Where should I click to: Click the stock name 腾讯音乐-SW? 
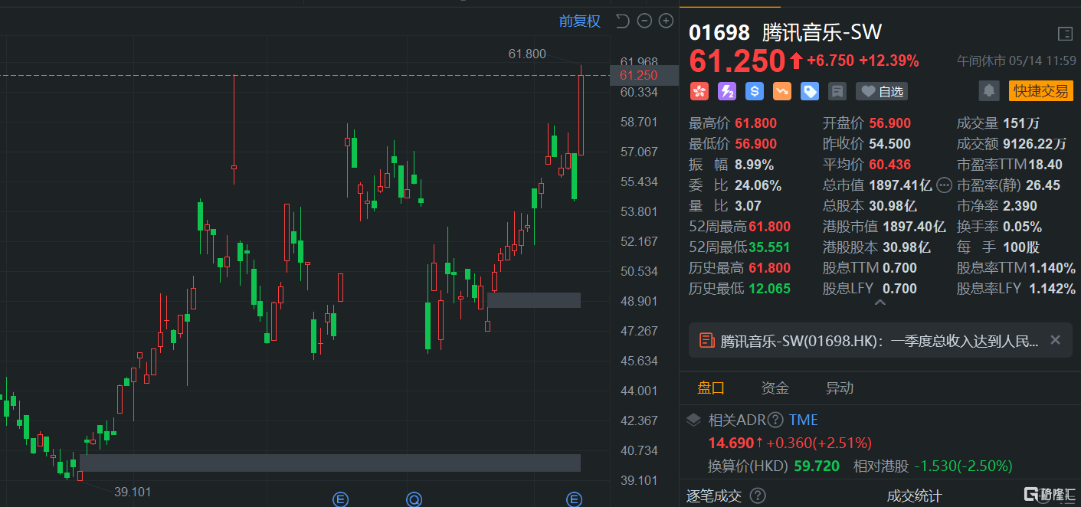click(822, 33)
